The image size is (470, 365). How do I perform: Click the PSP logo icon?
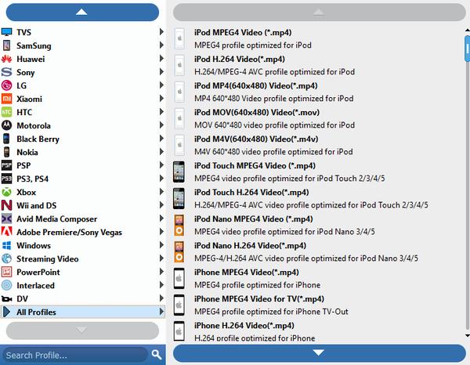click(x=6, y=165)
